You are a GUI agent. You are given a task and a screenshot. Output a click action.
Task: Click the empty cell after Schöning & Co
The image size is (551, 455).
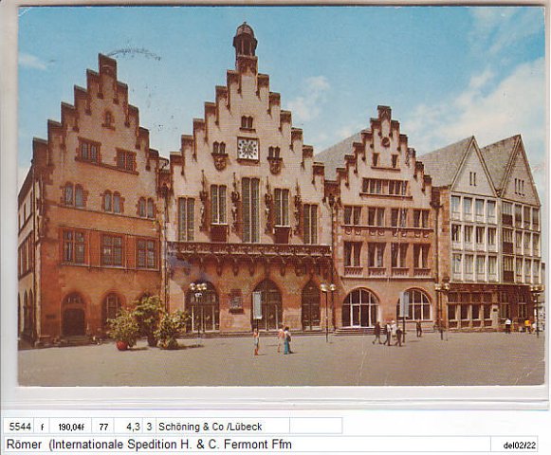[x=316, y=427]
